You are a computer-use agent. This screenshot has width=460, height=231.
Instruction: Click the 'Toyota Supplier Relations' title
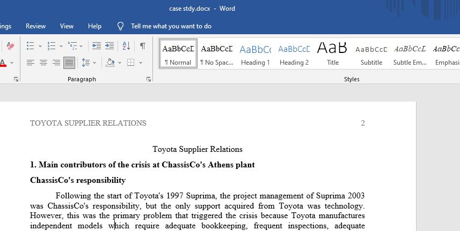coord(198,149)
